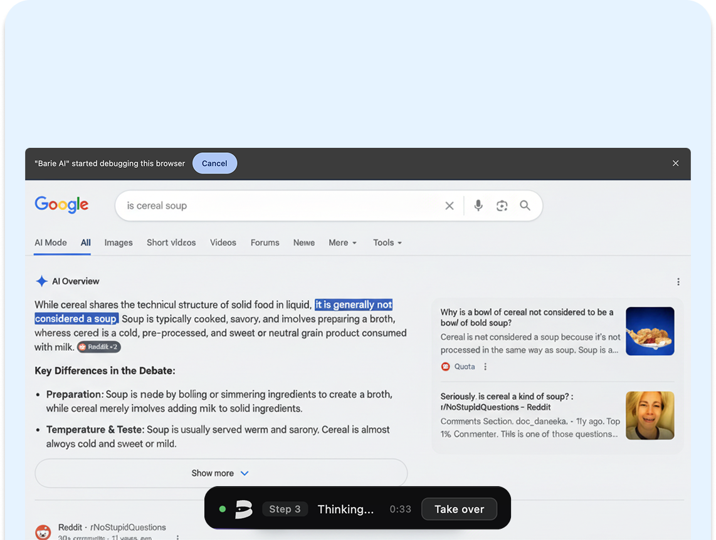Clear the search box with the X icon
716x540 pixels.
(x=450, y=205)
